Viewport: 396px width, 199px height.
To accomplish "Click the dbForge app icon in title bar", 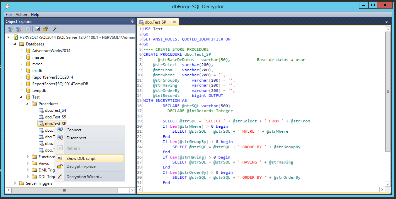I will click(7, 6).
